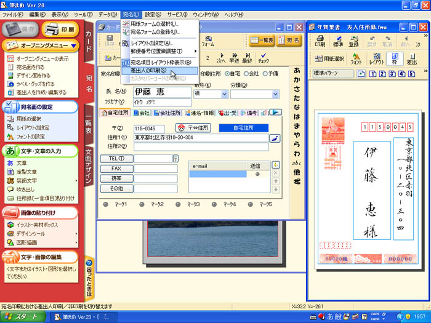The width and height of the screenshot is (431, 323).
Task: Click the 印刷 print icon in the postcard window
Action: [320, 41]
